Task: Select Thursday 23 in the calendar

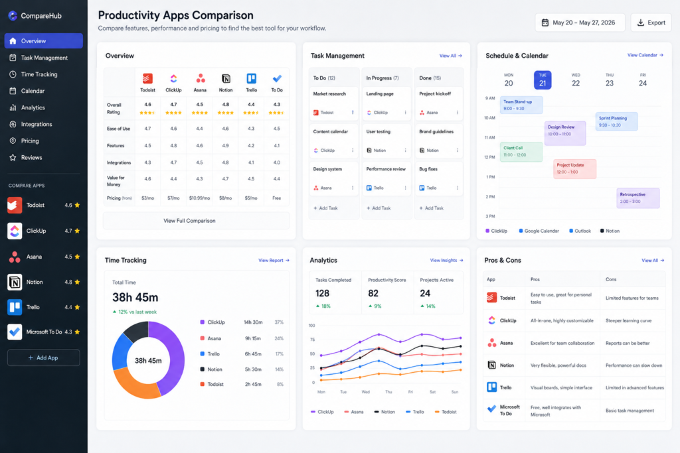Action: [x=610, y=80]
